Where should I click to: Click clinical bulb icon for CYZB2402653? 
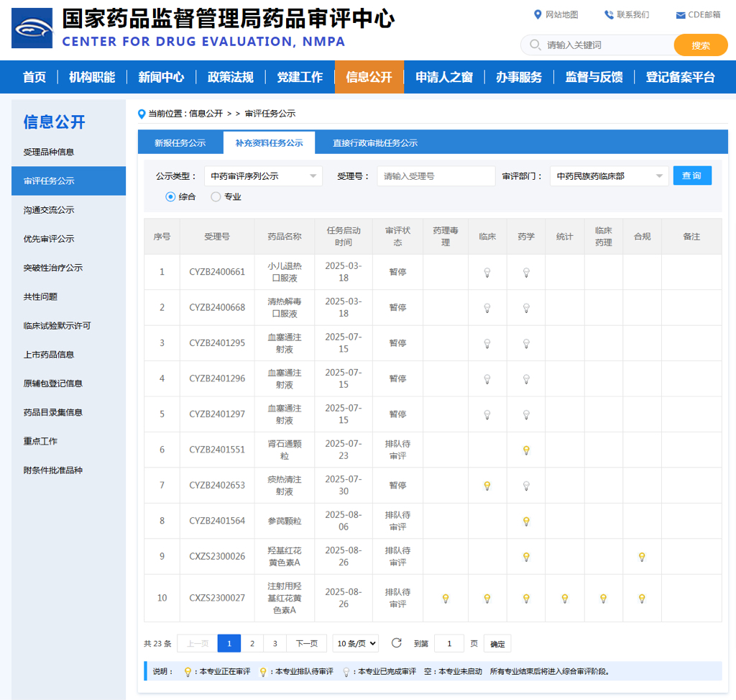[x=487, y=486]
